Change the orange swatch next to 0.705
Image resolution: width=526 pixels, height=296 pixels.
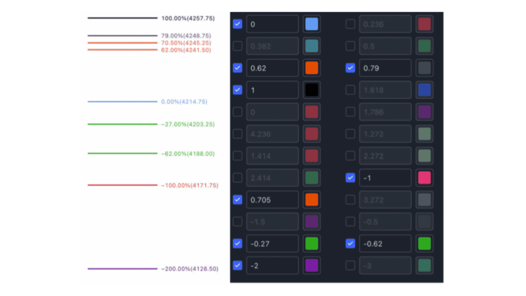coord(312,200)
